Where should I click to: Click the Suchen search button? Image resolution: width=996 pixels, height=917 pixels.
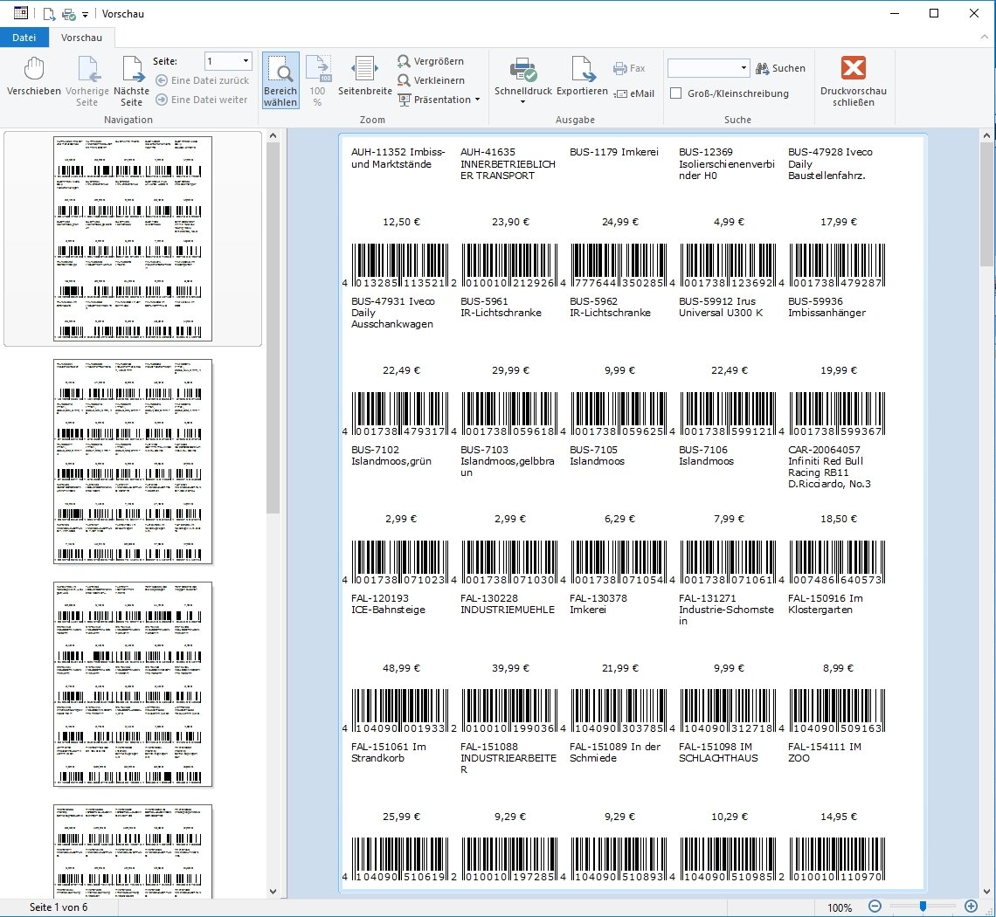780,68
